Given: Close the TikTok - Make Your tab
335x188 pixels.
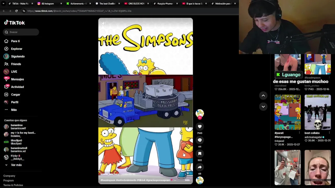Looking at the screenshot, I should pos(32,4).
